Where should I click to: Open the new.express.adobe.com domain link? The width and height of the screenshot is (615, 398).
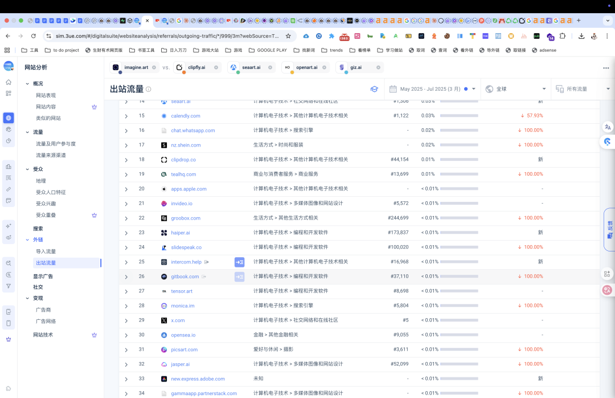pyautogui.click(x=198, y=379)
